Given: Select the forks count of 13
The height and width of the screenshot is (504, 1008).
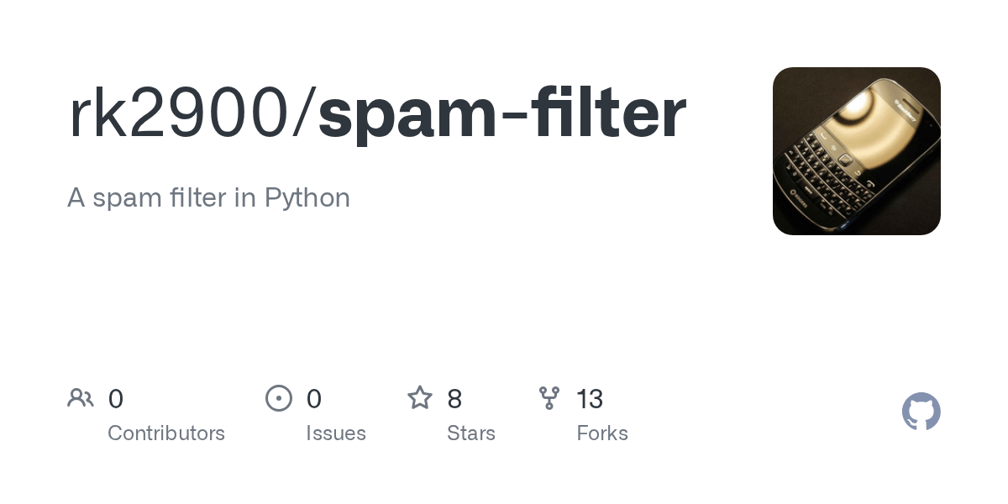Looking at the screenshot, I should (590, 399).
